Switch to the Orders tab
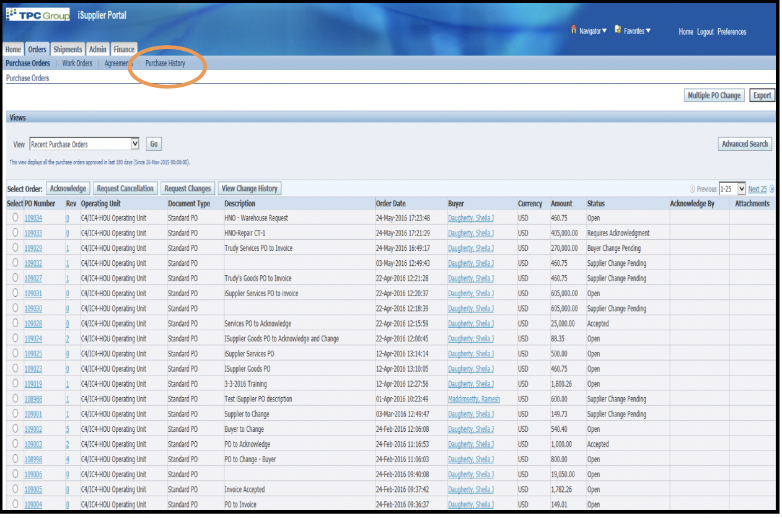 point(37,50)
